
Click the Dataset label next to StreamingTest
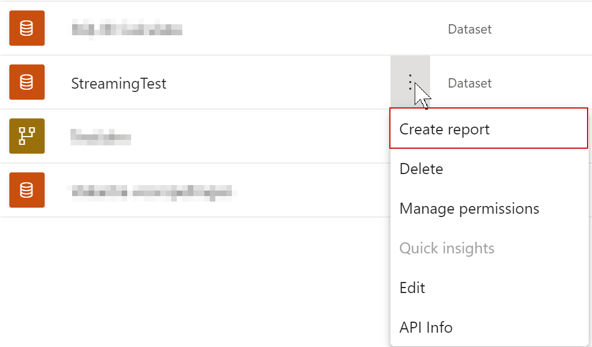coord(469,83)
